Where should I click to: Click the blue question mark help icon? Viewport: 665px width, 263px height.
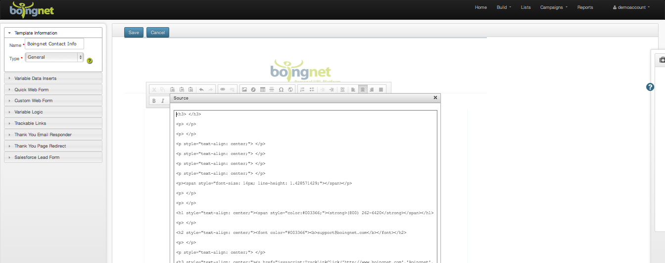pyautogui.click(x=651, y=87)
